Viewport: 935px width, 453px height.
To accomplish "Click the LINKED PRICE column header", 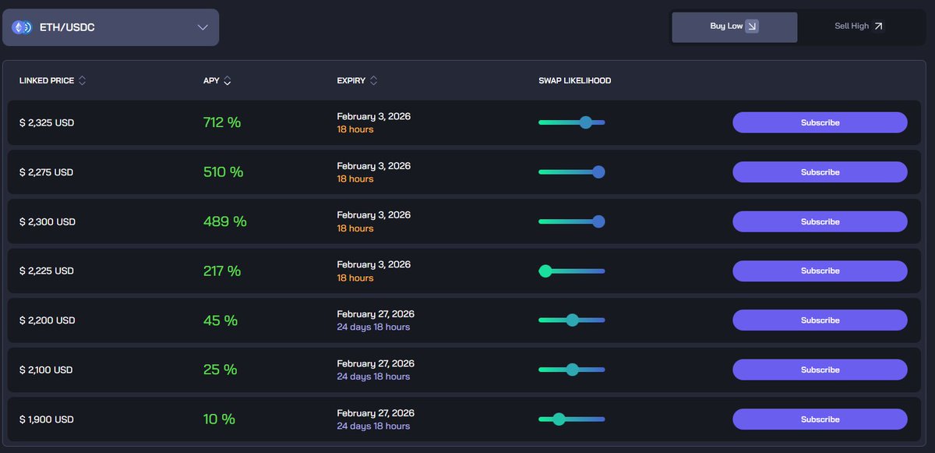I will (47, 80).
